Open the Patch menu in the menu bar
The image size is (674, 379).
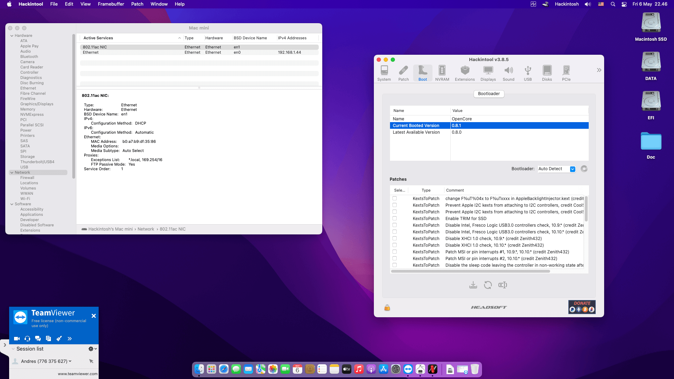point(137,4)
